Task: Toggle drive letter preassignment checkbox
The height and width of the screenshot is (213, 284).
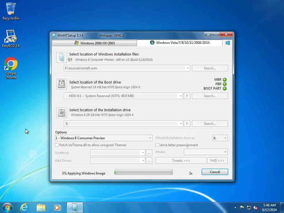Action: pyautogui.click(x=158, y=145)
